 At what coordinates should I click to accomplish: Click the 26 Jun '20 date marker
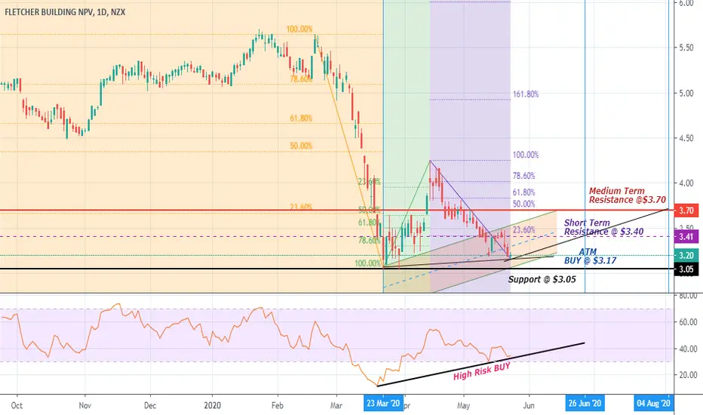coord(585,404)
